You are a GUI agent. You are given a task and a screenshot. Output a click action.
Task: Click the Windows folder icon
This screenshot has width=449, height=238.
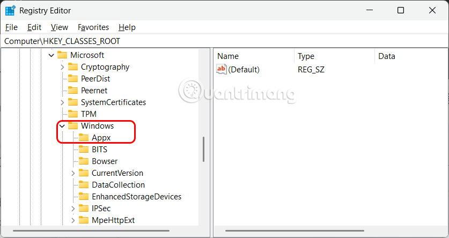pos(73,126)
